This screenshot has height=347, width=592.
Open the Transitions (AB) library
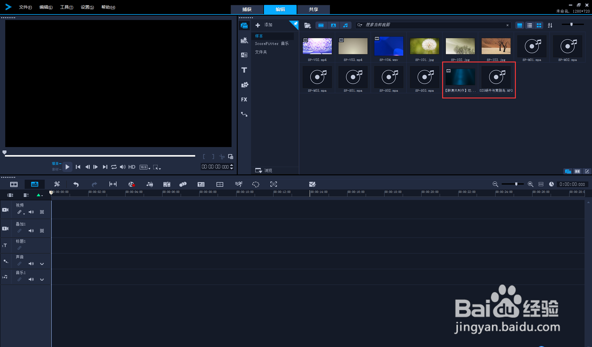click(x=244, y=55)
